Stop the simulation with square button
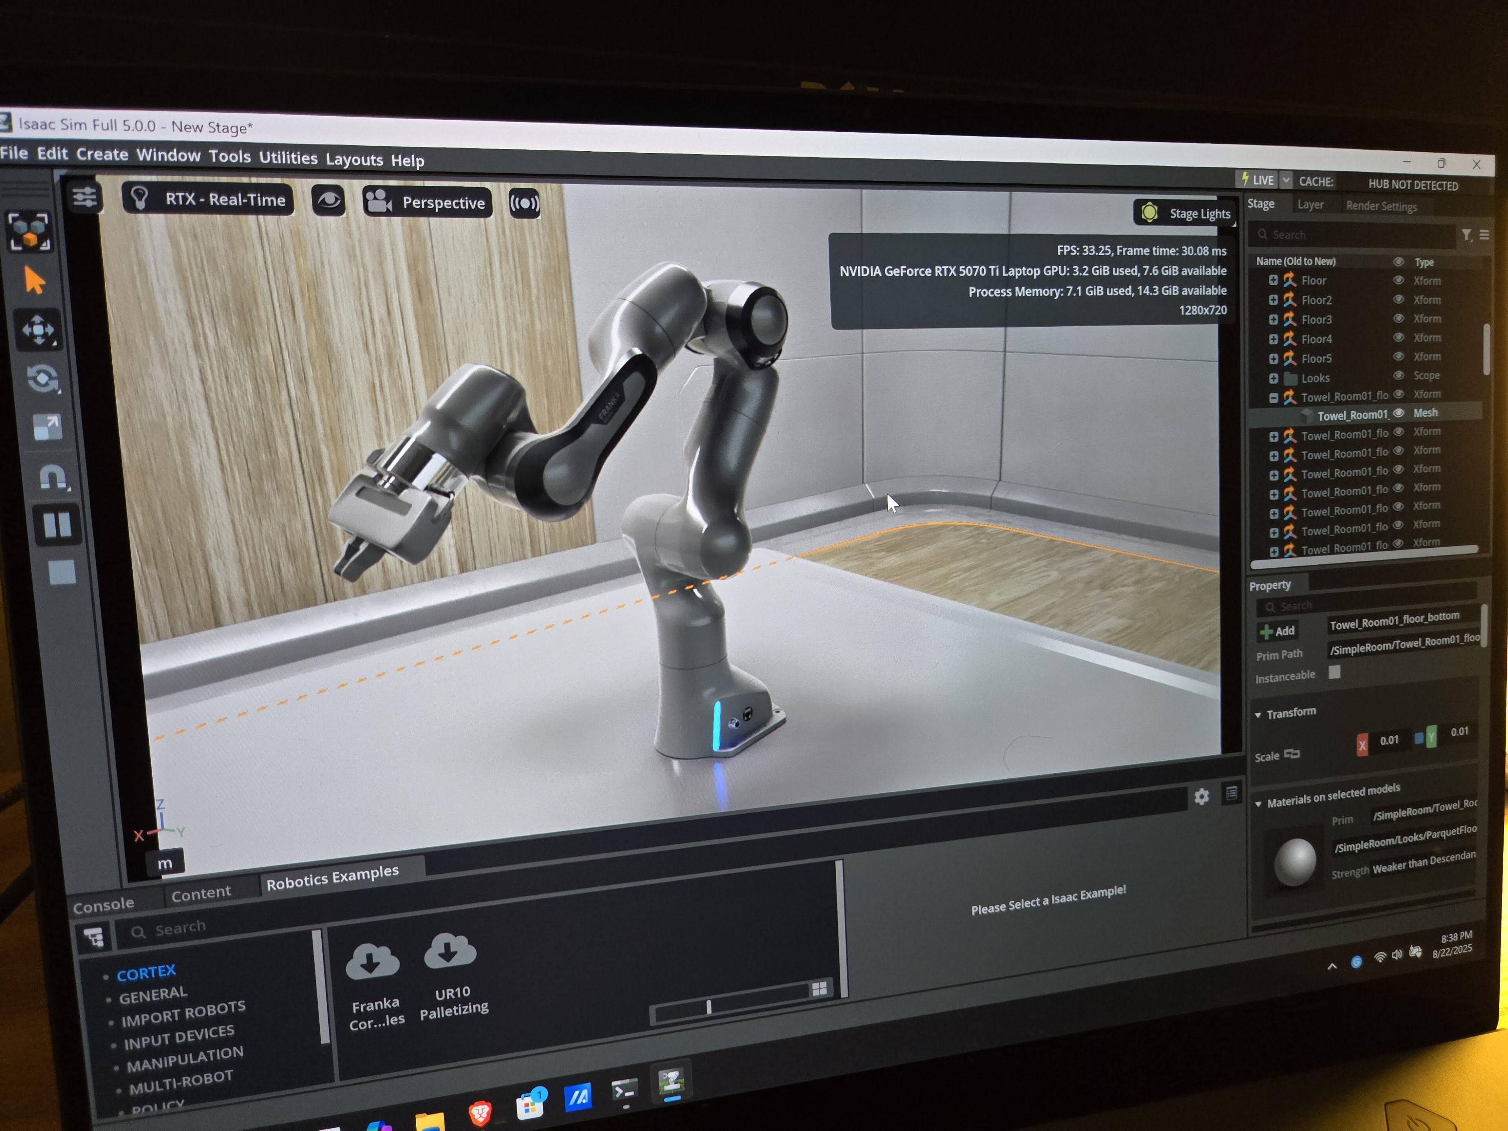Image resolution: width=1508 pixels, height=1131 pixels. (62, 572)
